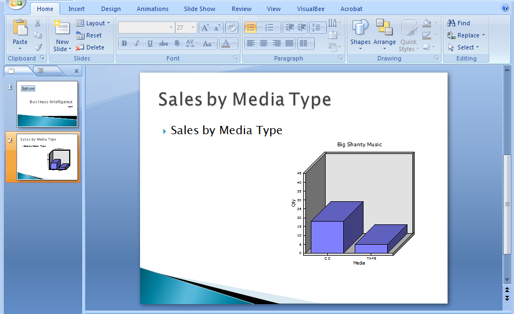Switch to the Insert ribbon tab
Image resolution: width=514 pixels, height=314 pixels.
[76, 9]
